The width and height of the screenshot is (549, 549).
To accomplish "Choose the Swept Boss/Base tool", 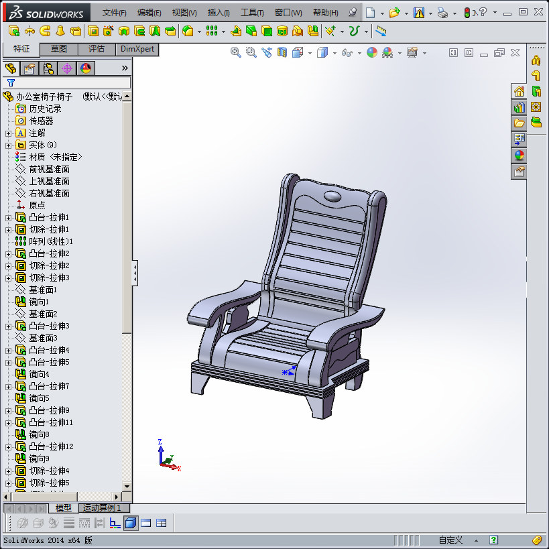I will pos(45,31).
